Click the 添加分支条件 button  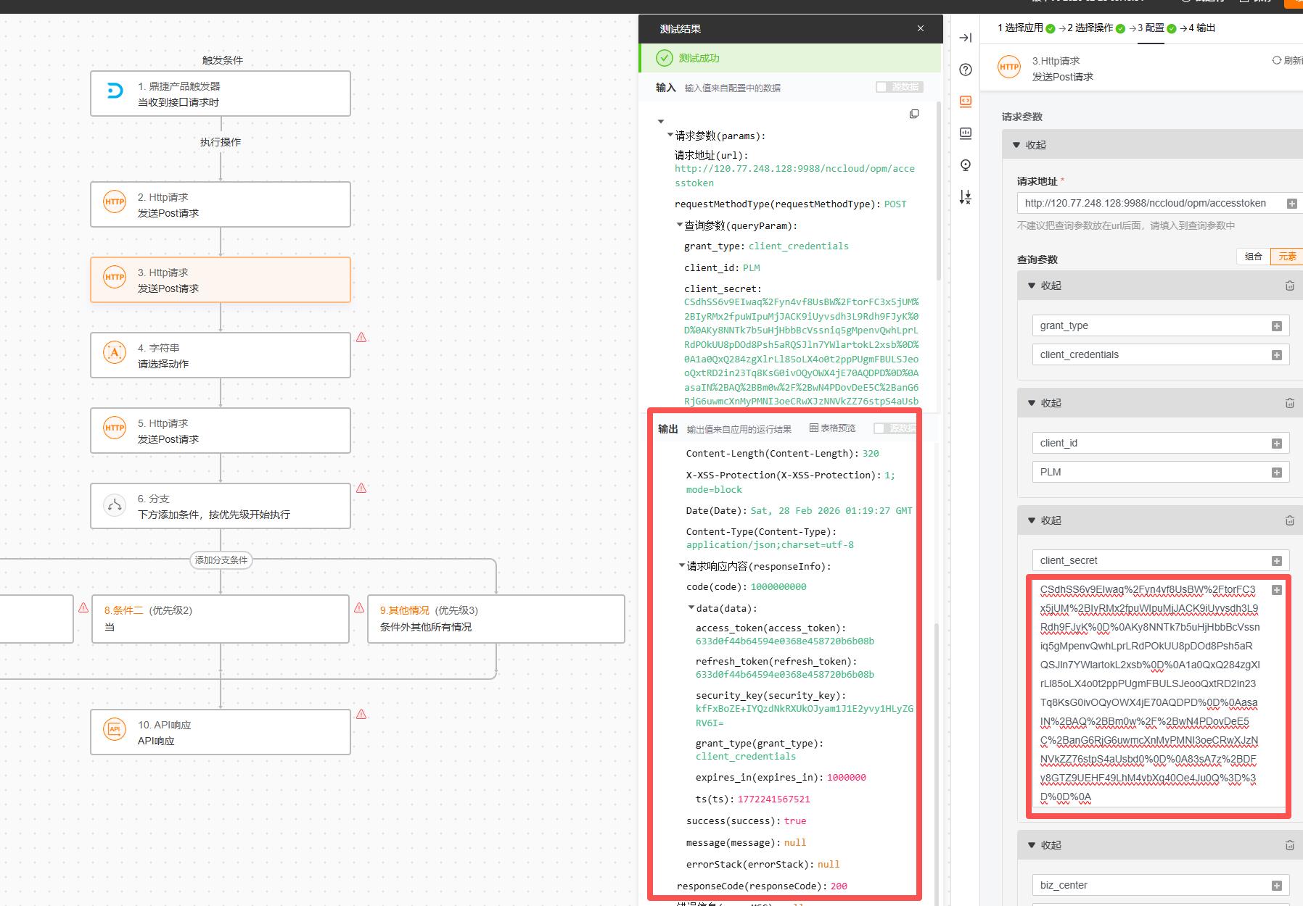click(221, 560)
